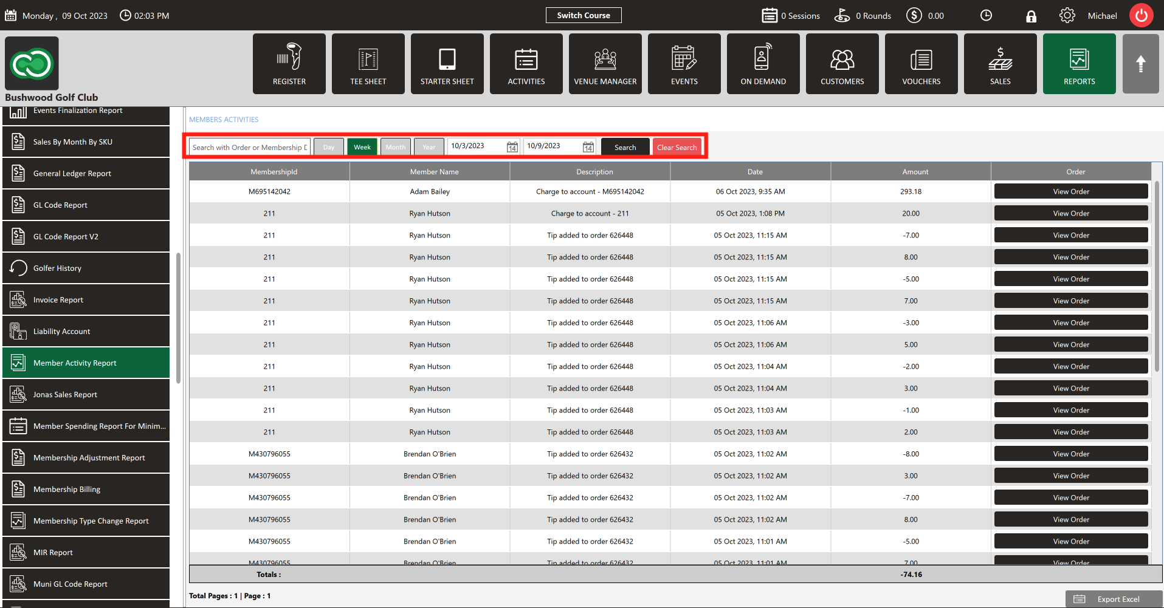Open Vouchers module
Image resolution: width=1164 pixels, height=608 pixels.
tap(921, 64)
